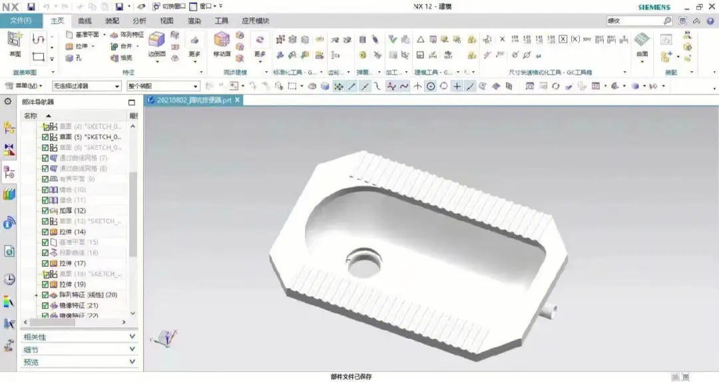This screenshot has height=382, width=719.
Task: Open the Constraint Navigator sidebar tab icon
Action: pyautogui.click(x=9, y=149)
